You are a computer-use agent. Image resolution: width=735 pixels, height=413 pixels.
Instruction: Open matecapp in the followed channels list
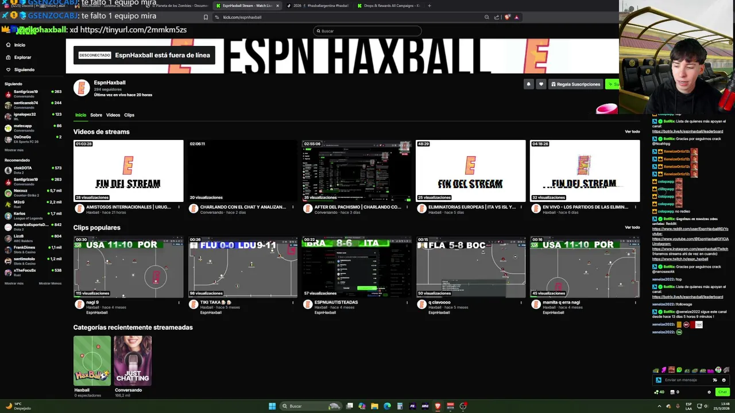click(33, 128)
